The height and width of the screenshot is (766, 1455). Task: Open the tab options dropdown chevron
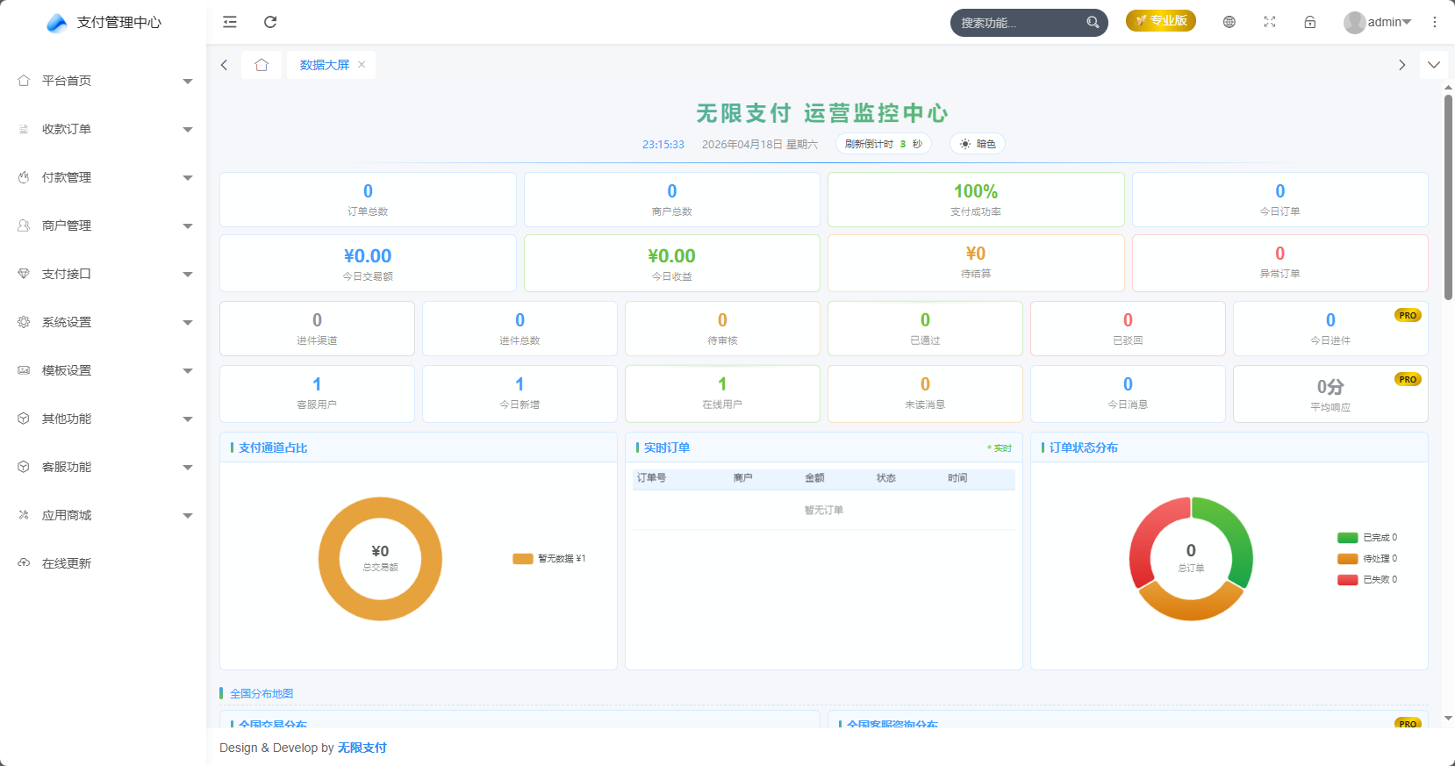pyautogui.click(x=1434, y=65)
